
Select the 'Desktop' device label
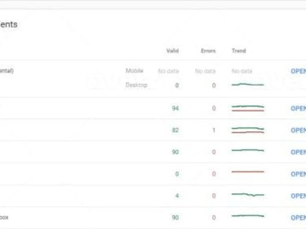pos(136,85)
